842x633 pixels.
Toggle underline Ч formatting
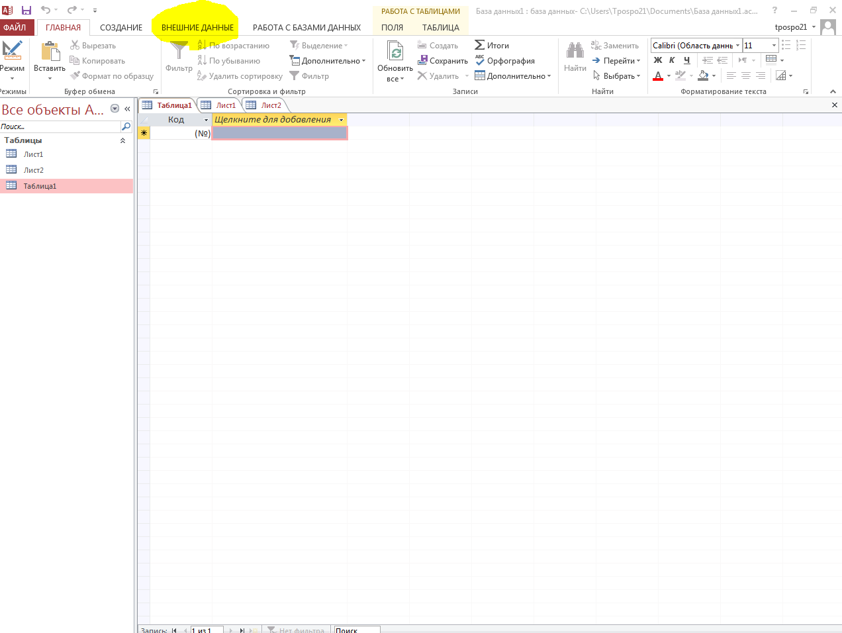click(687, 60)
